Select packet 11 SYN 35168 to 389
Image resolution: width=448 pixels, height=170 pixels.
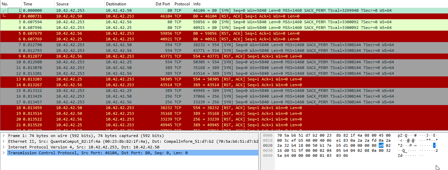click(x=224, y=68)
